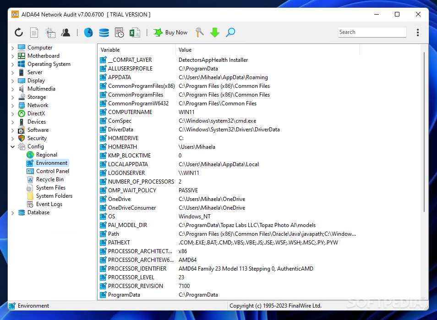
Task: Expand the Network tree node
Action: pyautogui.click(x=12, y=106)
